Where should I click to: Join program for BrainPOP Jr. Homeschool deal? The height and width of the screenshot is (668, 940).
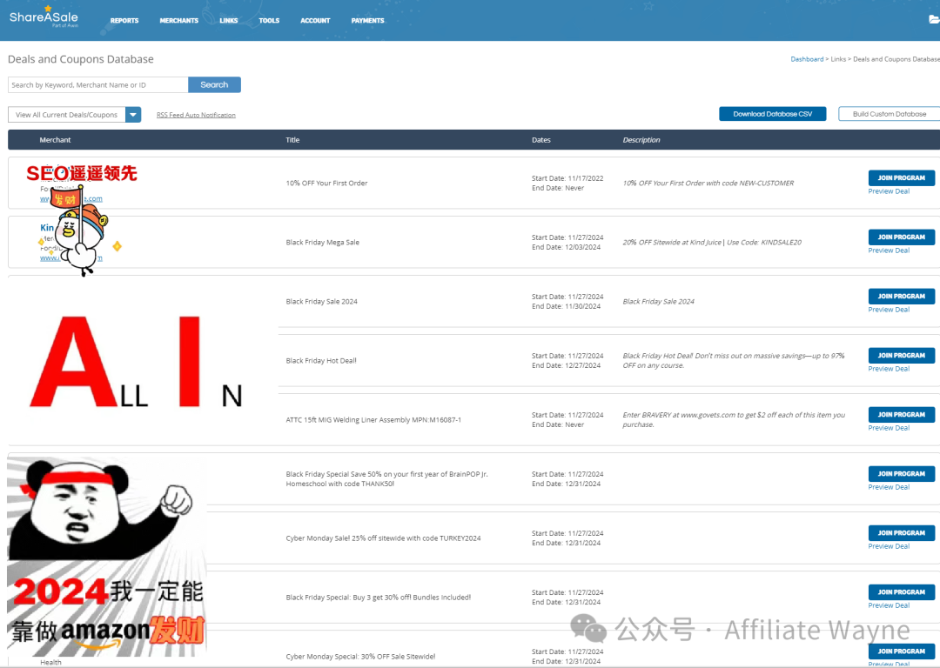pos(901,474)
